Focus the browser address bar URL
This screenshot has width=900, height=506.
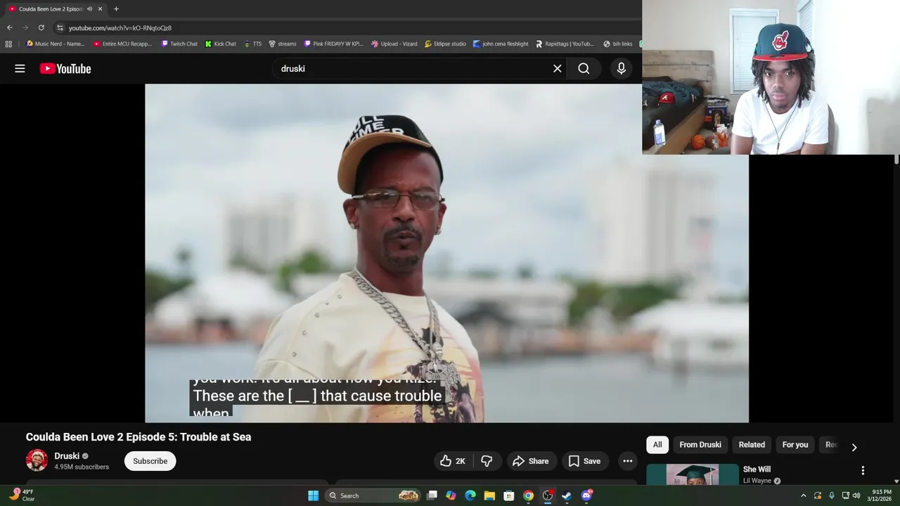(120, 28)
